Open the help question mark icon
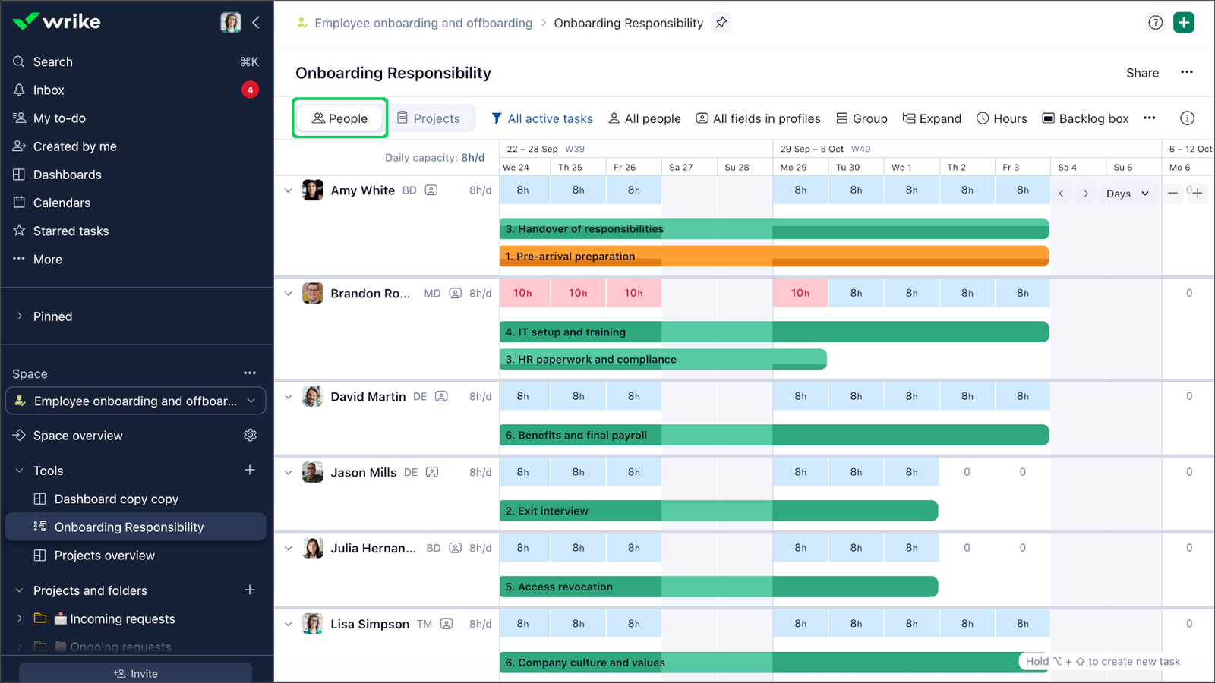This screenshot has width=1215, height=683. (1155, 23)
